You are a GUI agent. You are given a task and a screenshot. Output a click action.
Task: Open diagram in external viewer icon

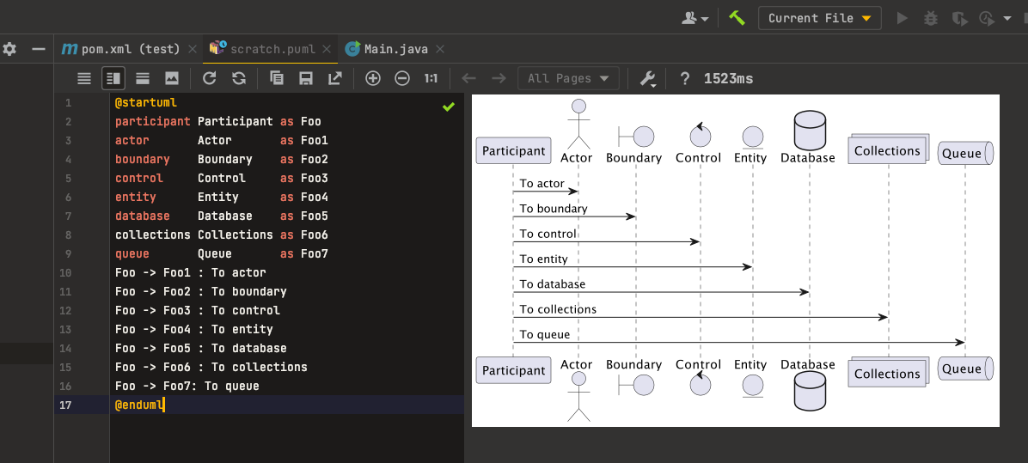pos(334,78)
